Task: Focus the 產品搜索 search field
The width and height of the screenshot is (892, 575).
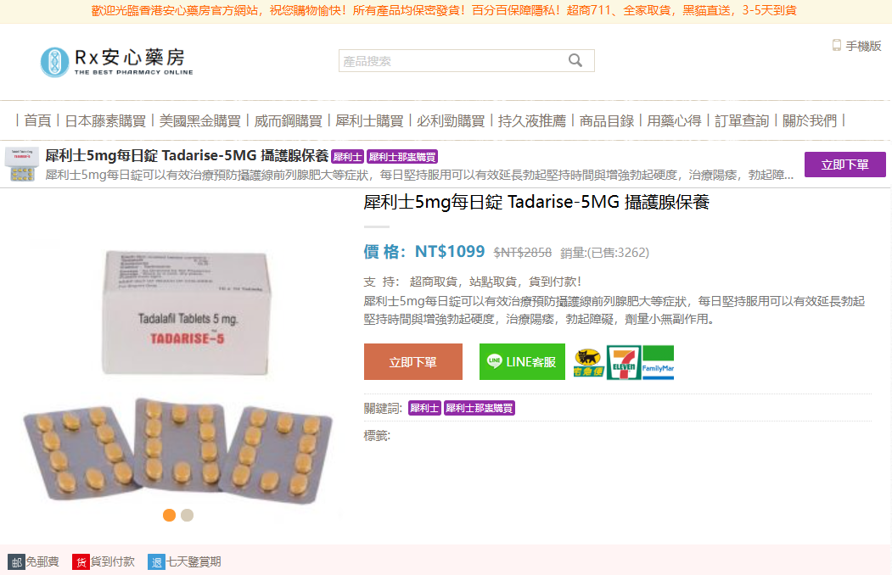Action: (452, 61)
